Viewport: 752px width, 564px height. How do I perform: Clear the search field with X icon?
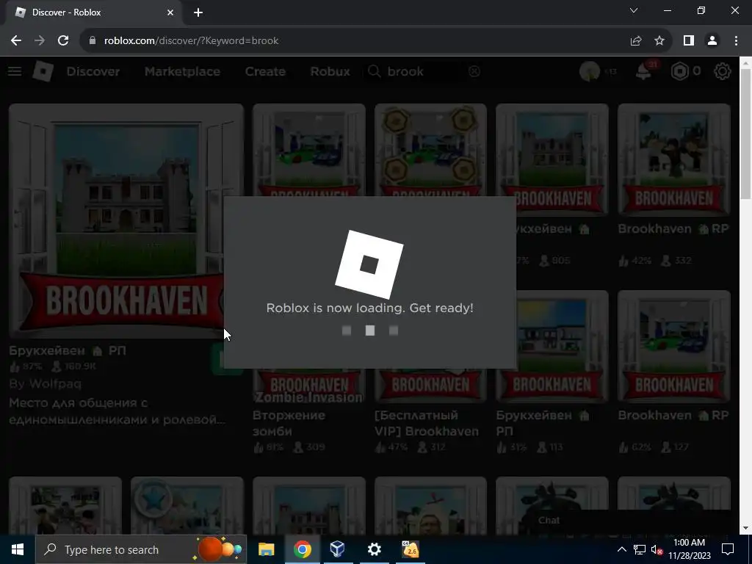point(474,71)
